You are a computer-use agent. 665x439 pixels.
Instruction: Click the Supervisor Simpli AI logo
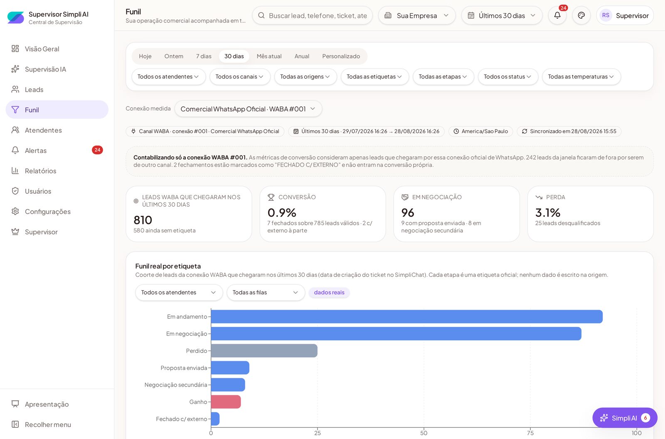(x=16, y=17)
